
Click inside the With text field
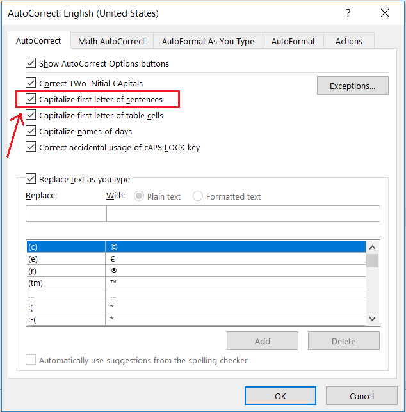pyautogui.click(x=243, y=214)
